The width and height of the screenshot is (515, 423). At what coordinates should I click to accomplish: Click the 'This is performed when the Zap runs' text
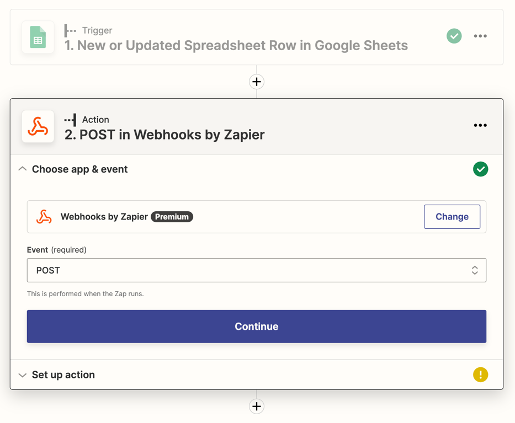[x=86, y=294]
